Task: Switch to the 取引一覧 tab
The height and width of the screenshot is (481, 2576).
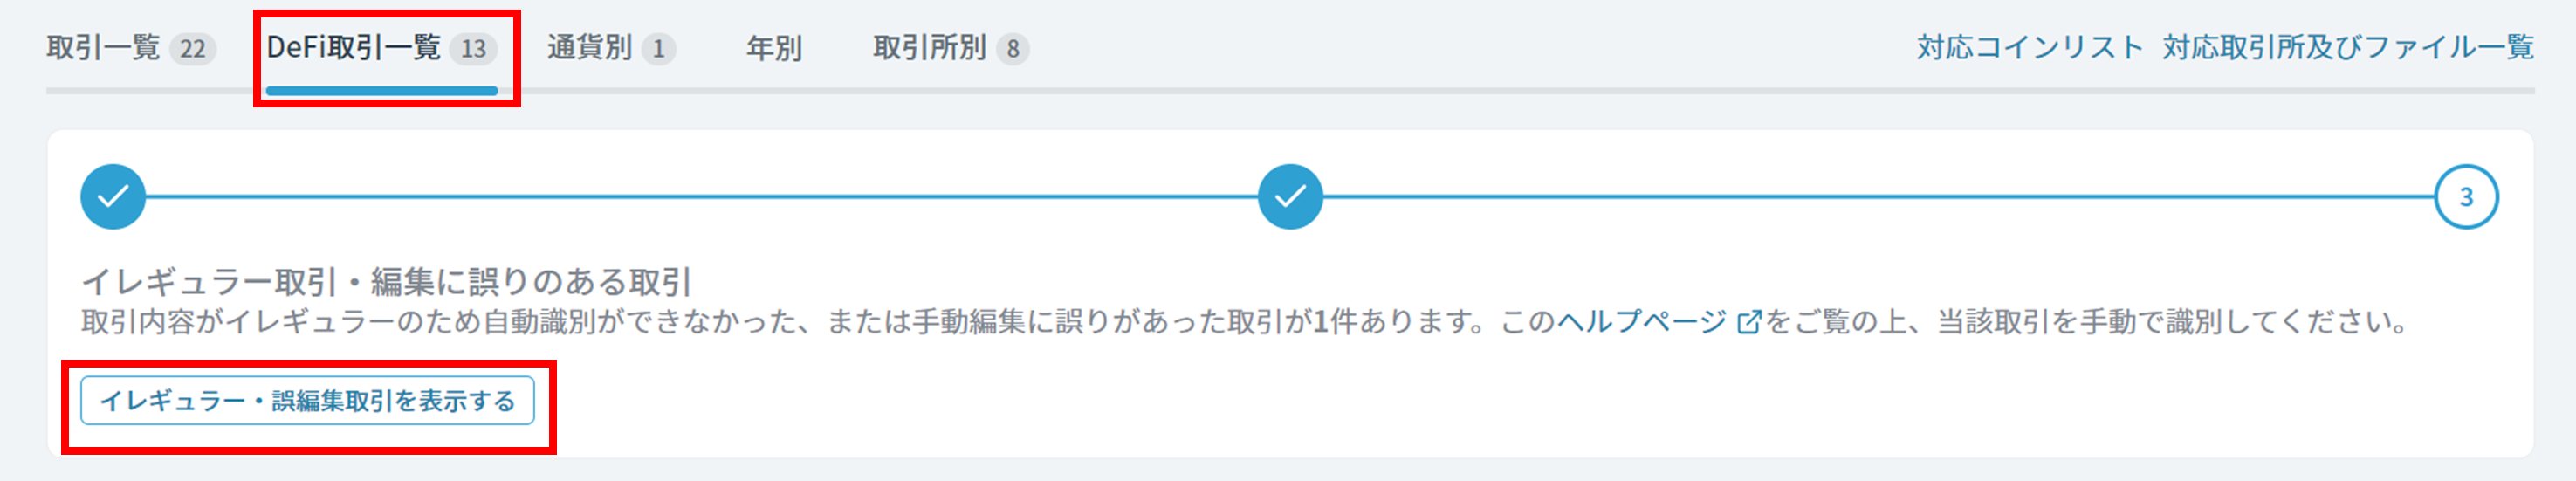Action: pyautogui.click(x=131, y=48)
